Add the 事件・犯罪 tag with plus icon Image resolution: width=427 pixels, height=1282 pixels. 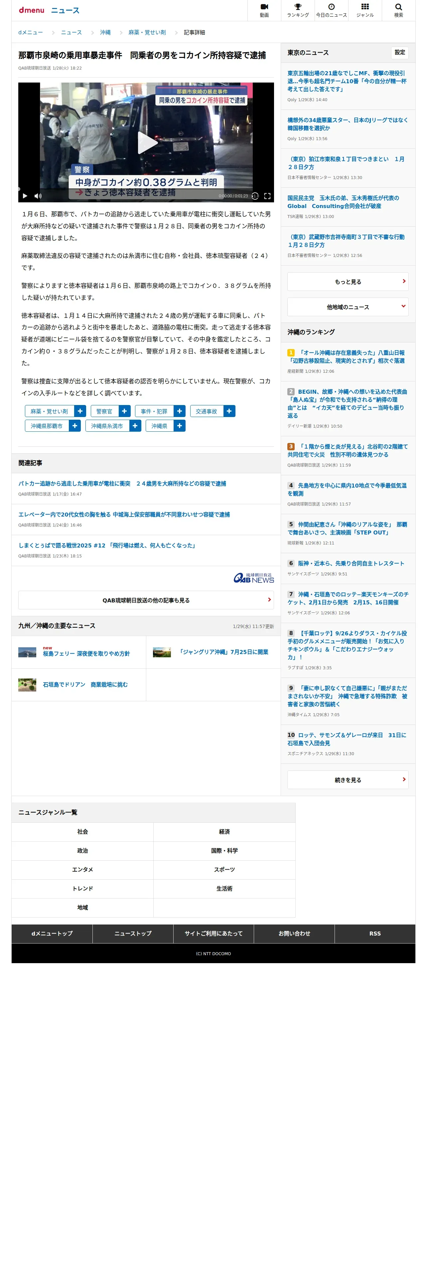point(180,411)
